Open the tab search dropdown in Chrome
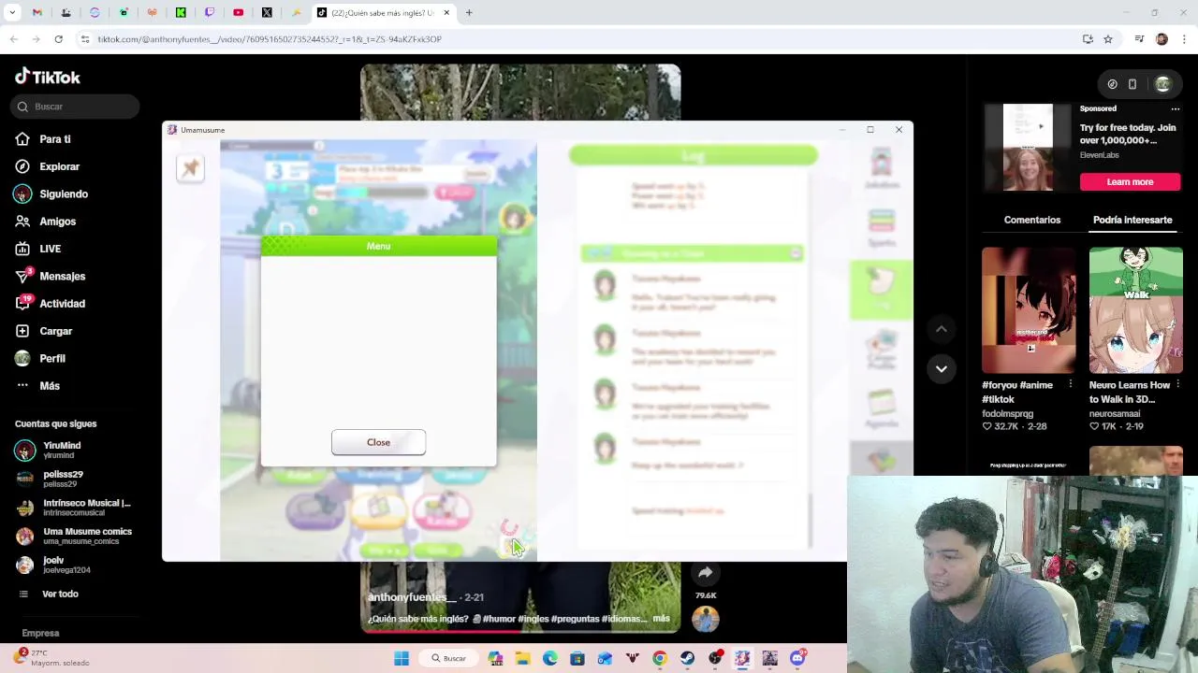This screenshot has width=1198, height=673. pos(10,12)
